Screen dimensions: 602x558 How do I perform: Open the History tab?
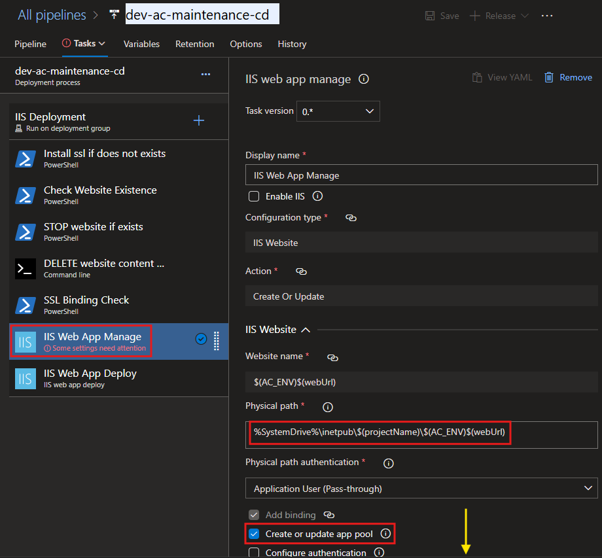(292, 44)
